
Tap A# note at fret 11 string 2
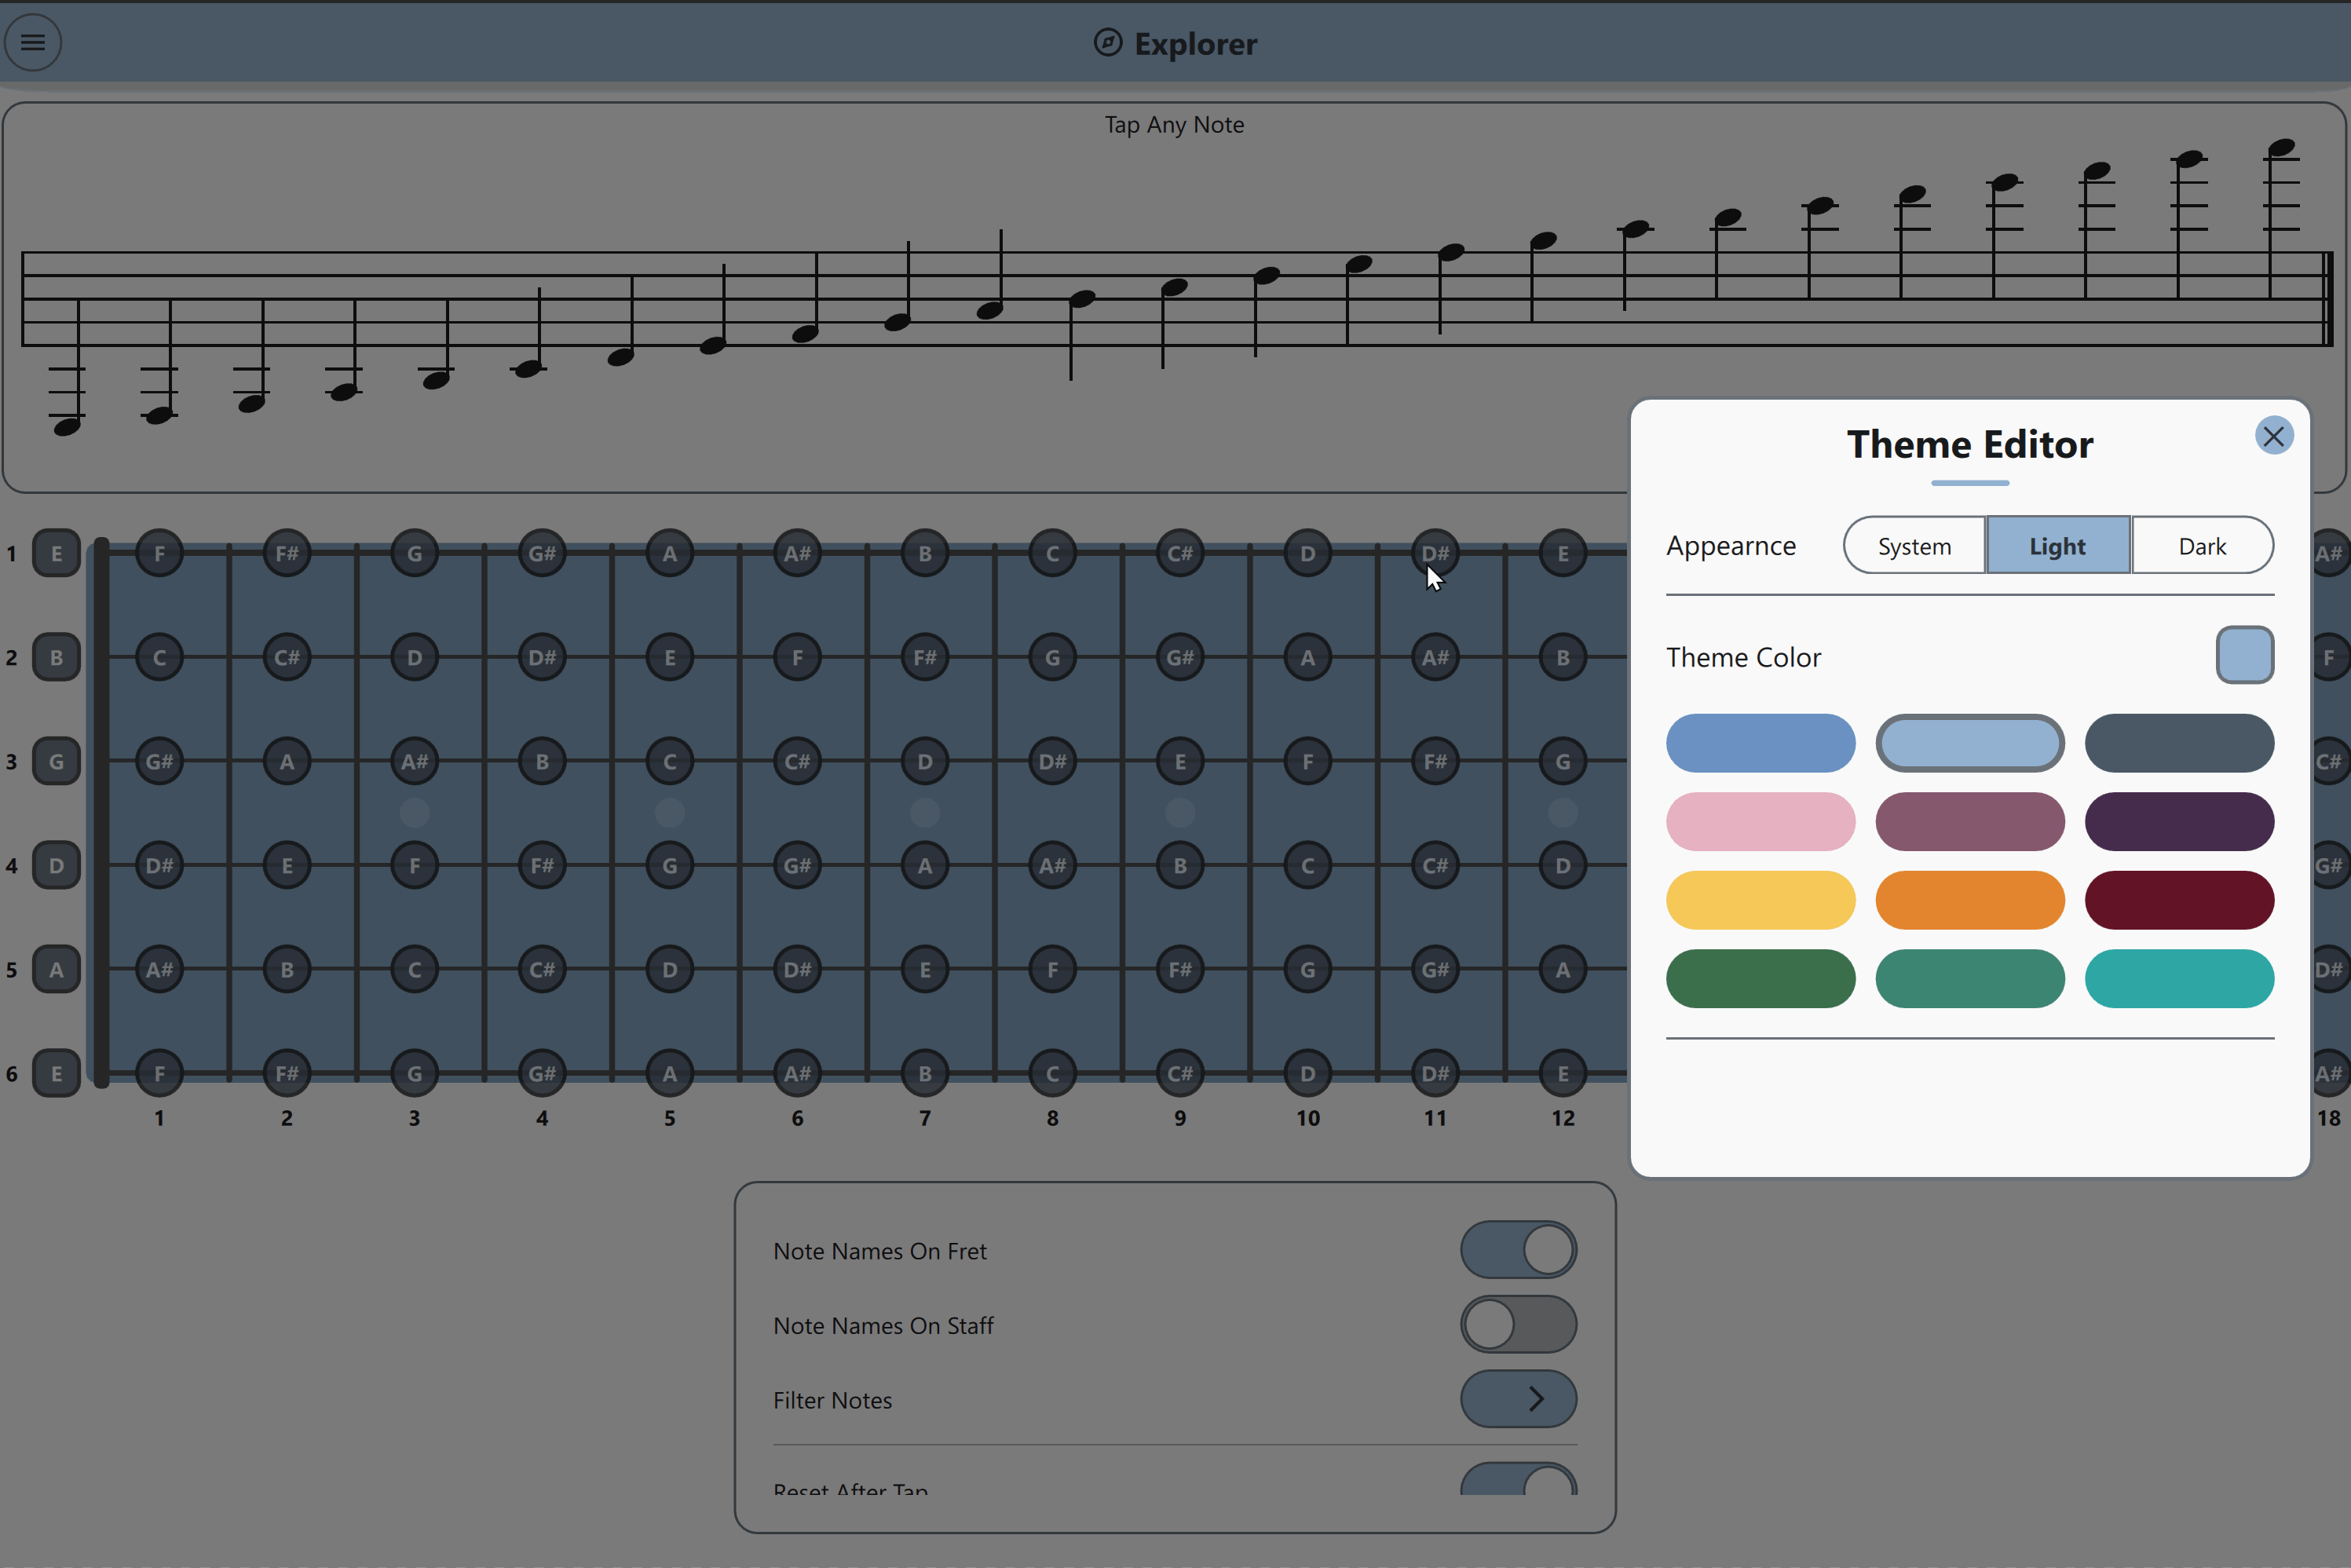pyautogui.click(x=1435, y=658)
